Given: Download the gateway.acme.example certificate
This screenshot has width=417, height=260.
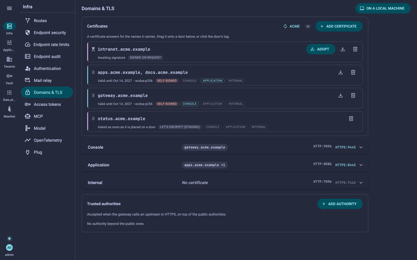Looking at the screenshot, I should 341,95.
